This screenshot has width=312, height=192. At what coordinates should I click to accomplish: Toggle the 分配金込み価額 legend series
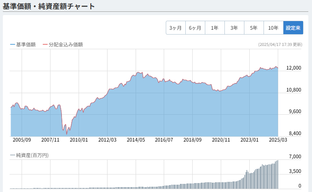pos(63,44)
